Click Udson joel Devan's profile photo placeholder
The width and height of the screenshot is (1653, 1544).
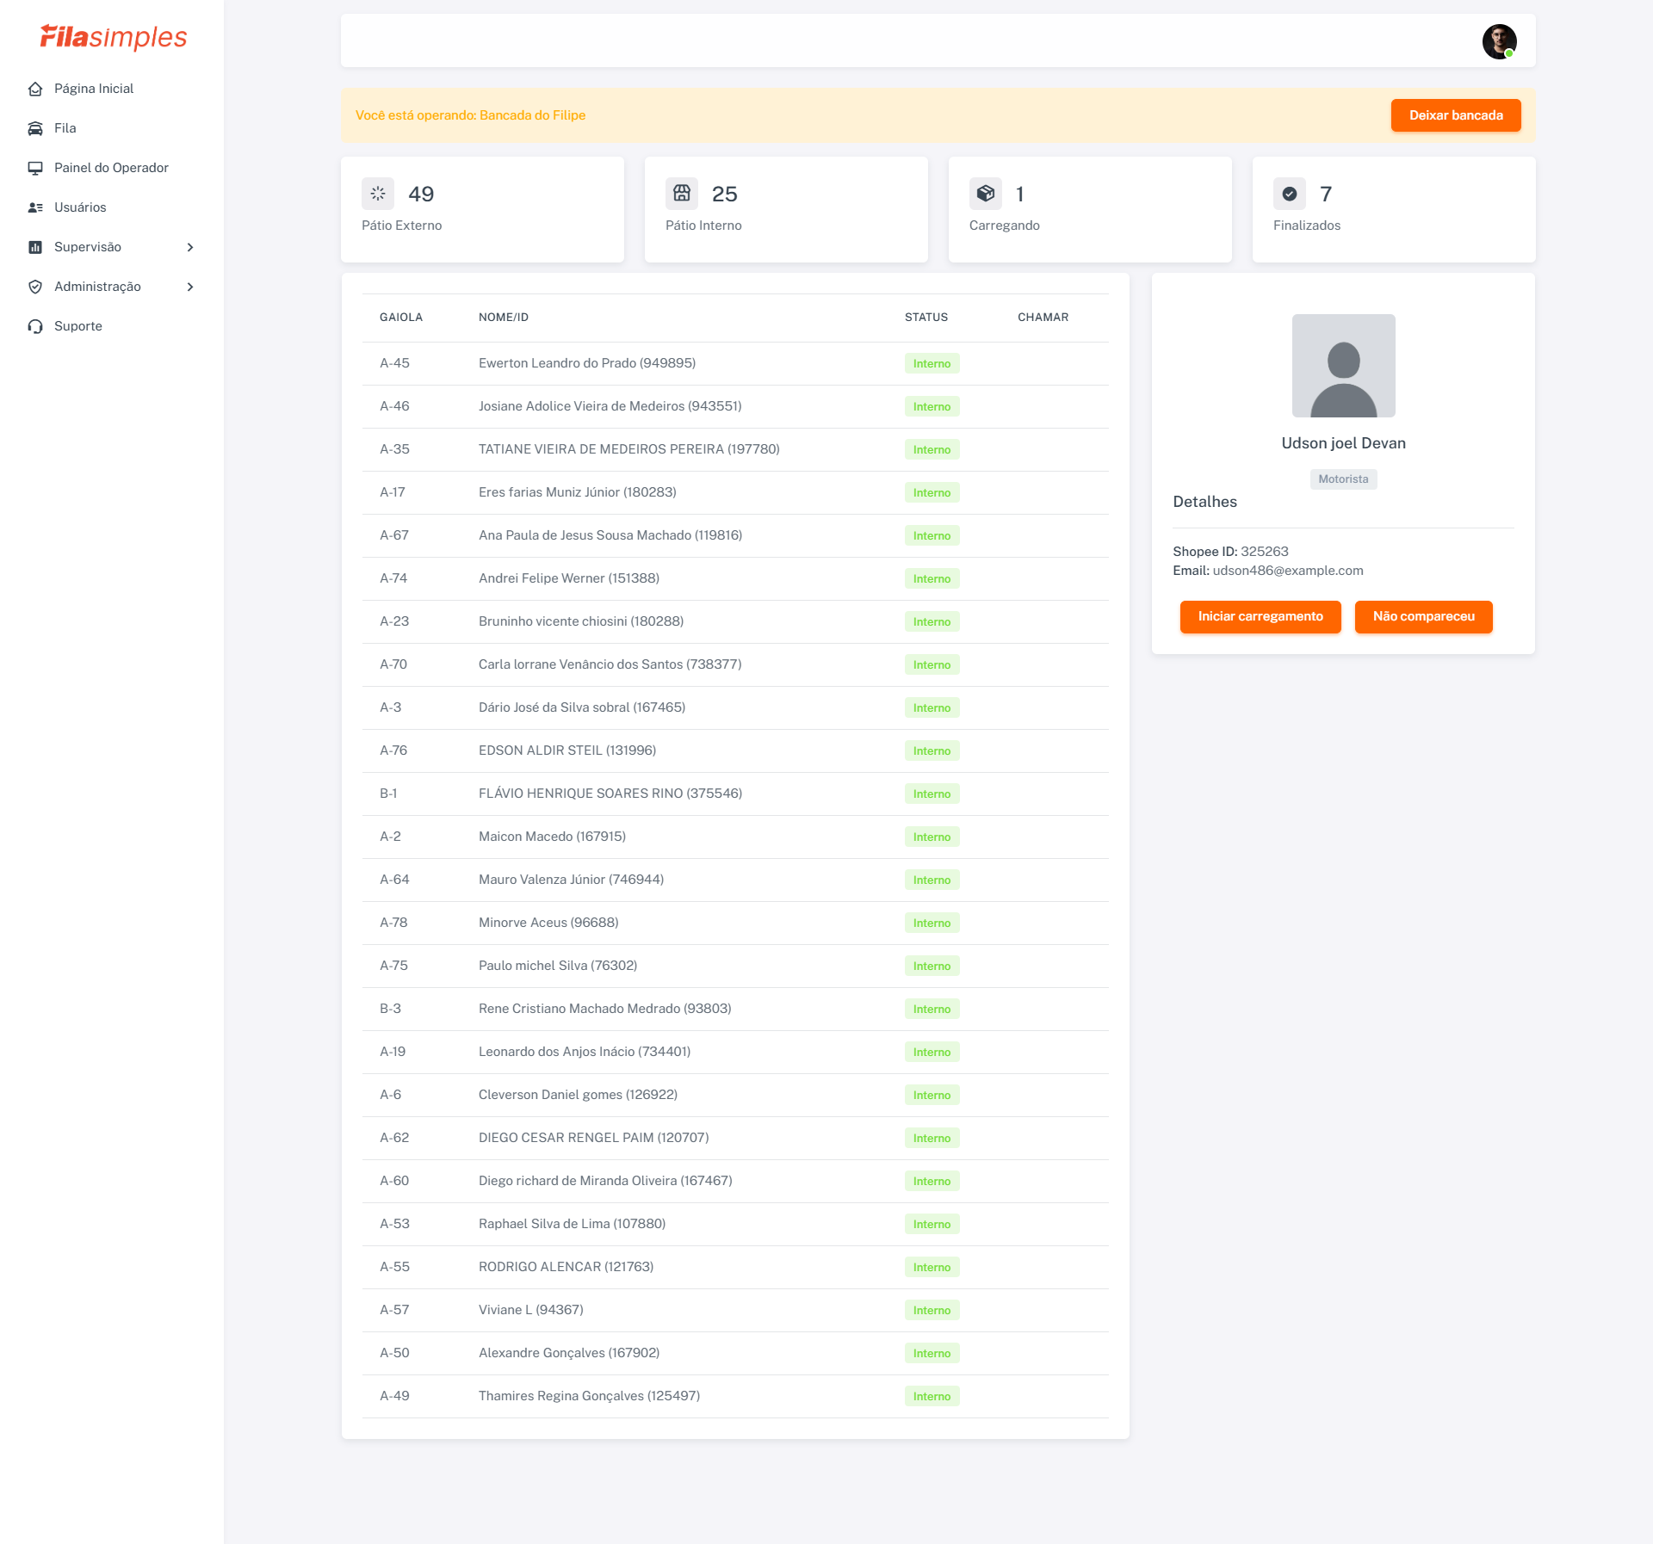pos(1343,366)
